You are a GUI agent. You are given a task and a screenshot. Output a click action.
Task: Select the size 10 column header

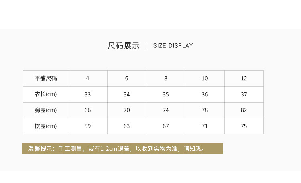(x=205, y=78)
